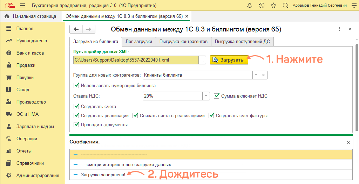Switch to Выгрузка контрагентов tab
Viewport: 359px width, 184px height.
[x=183, y=42]
